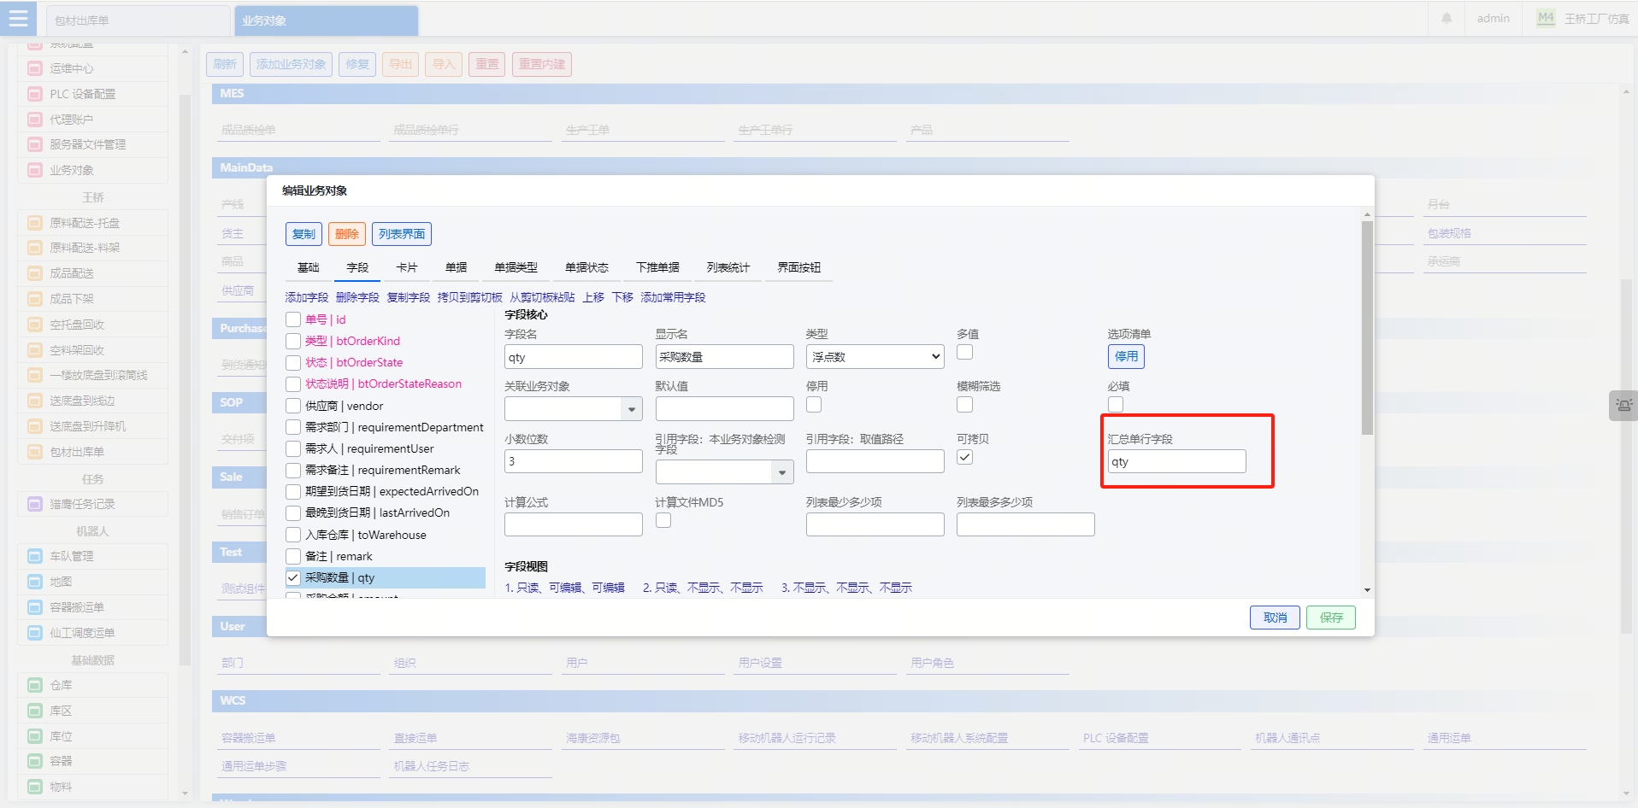1638x808 pixels.
Task: Toggle the 计算文件MD5 checkbox
Action: click(x=663, y=520)
